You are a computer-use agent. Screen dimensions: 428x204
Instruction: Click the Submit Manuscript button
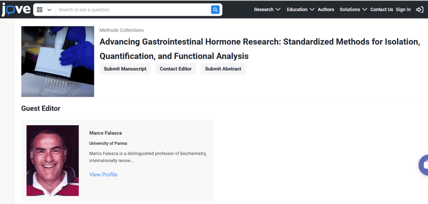(x=125, y=69)
